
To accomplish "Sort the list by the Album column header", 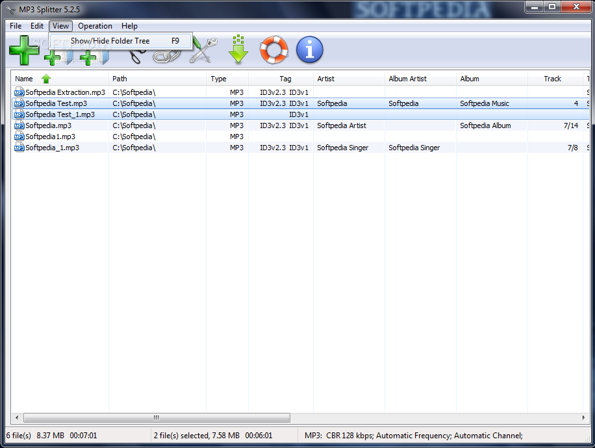I will [x=492, y=79].
